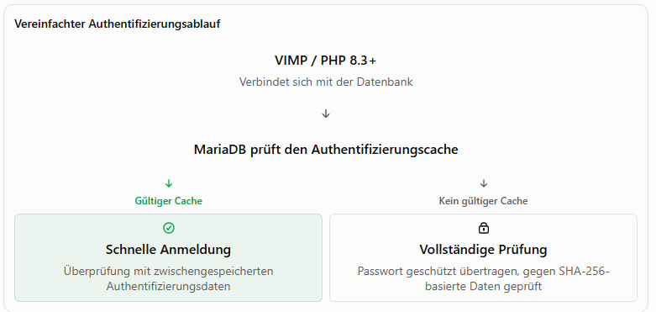Click the padlock icon above Vollständige Prüfung
Image resolution: width=656 pixels, height=312 pixels.
click(x=484, y=228)
